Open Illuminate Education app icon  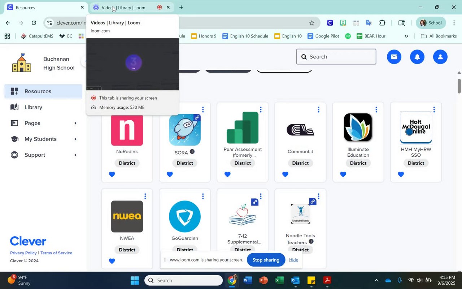(358, 127)
